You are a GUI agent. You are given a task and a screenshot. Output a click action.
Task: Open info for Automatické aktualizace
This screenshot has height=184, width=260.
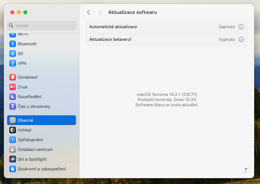point(241,27)
